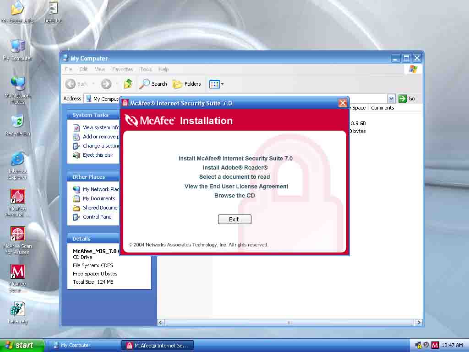
Task: Open here.txt file on desktop
Action: click(x=53, y=12)
